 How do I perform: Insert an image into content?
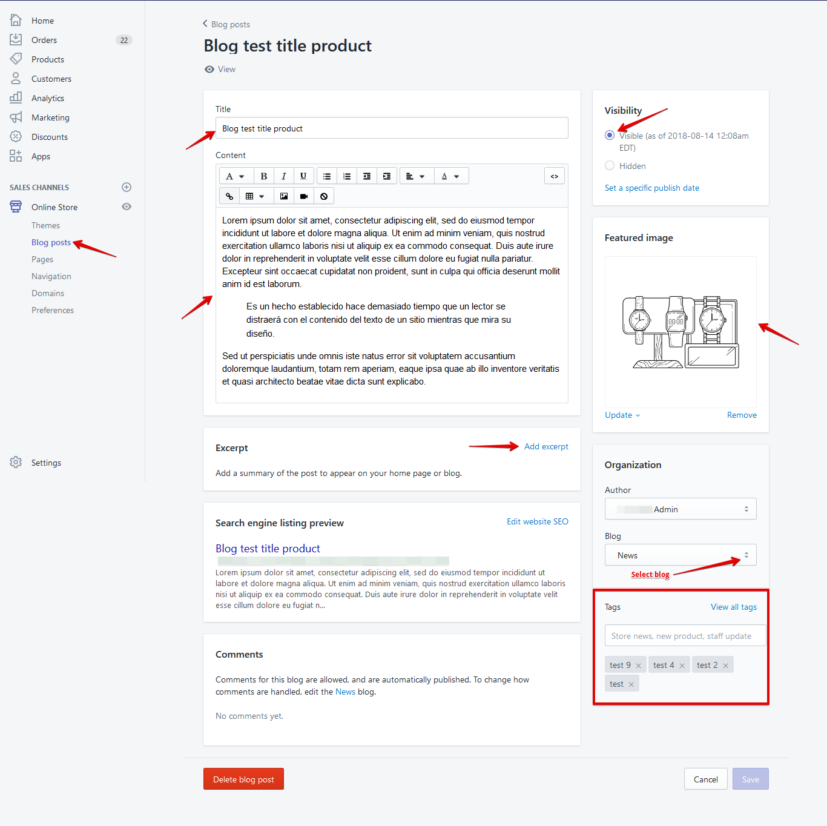tap(284, 196)
